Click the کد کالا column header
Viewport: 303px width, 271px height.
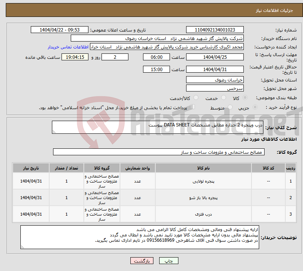[x=268, y=168]
